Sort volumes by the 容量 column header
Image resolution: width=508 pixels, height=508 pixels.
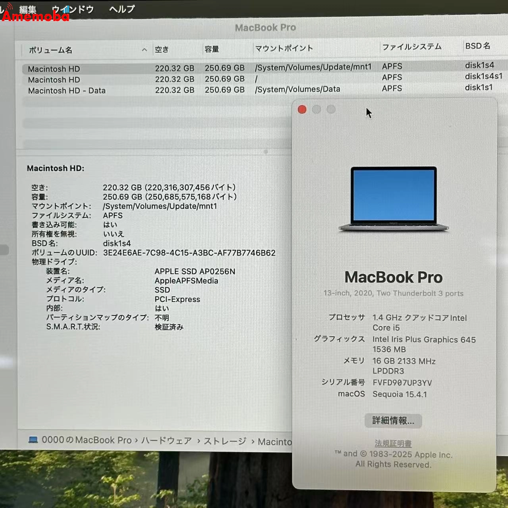point(212,49)
